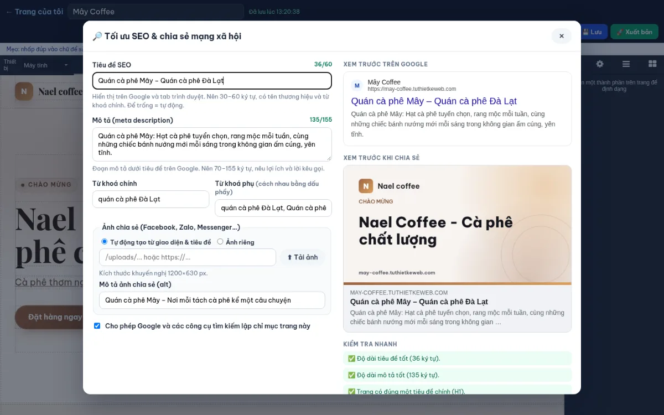664x415 pixels.
Task: Click the social share preview image
Action: click(458, 225)
